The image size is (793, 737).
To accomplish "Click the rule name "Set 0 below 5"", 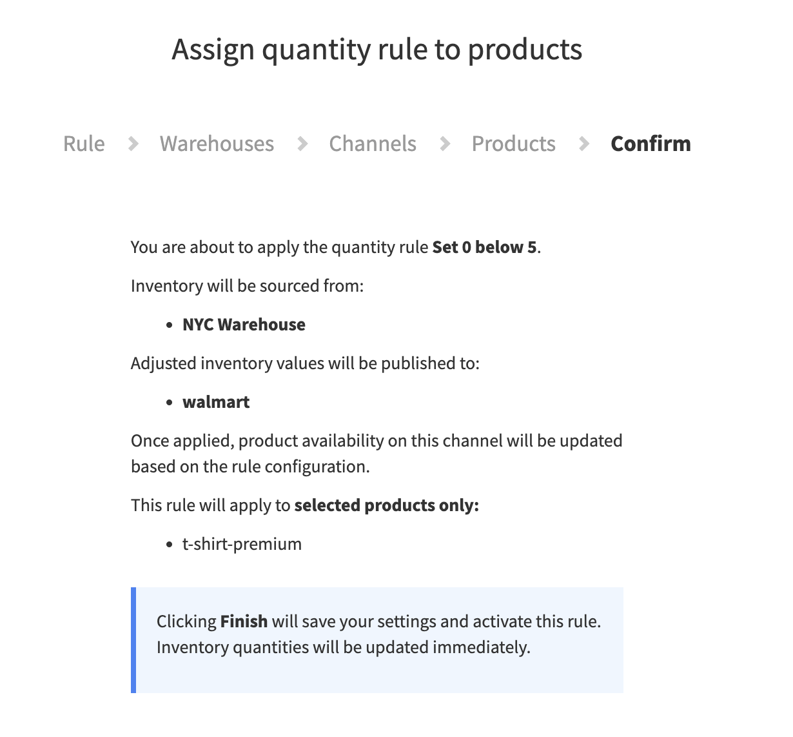I will [x=484, y=247].
